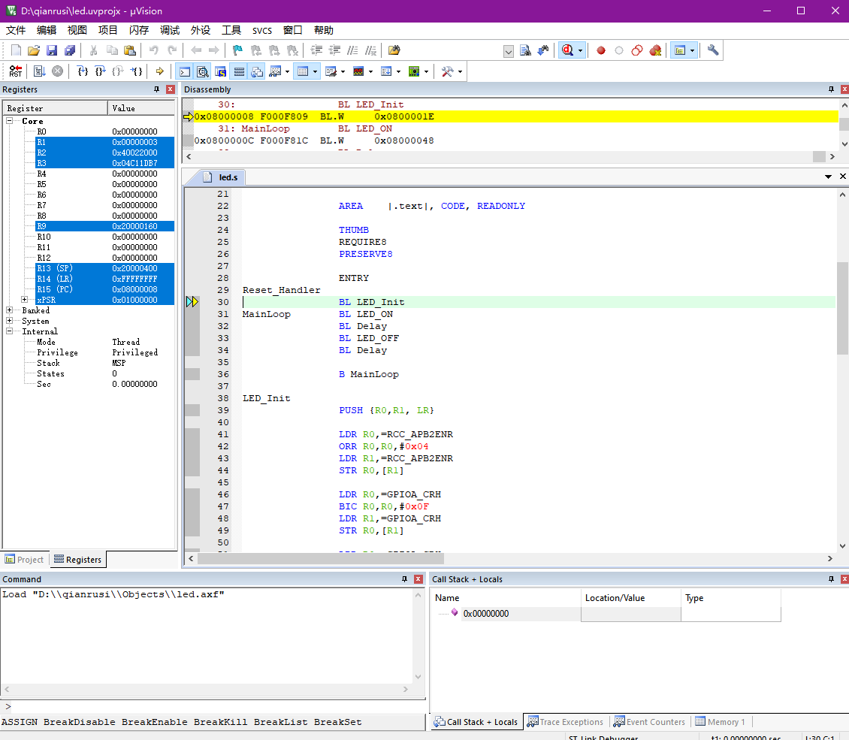This screenshot has height=740, width=849.
Task: Select 0x00000000 call stack entry
Action: (x=485, y=613)
